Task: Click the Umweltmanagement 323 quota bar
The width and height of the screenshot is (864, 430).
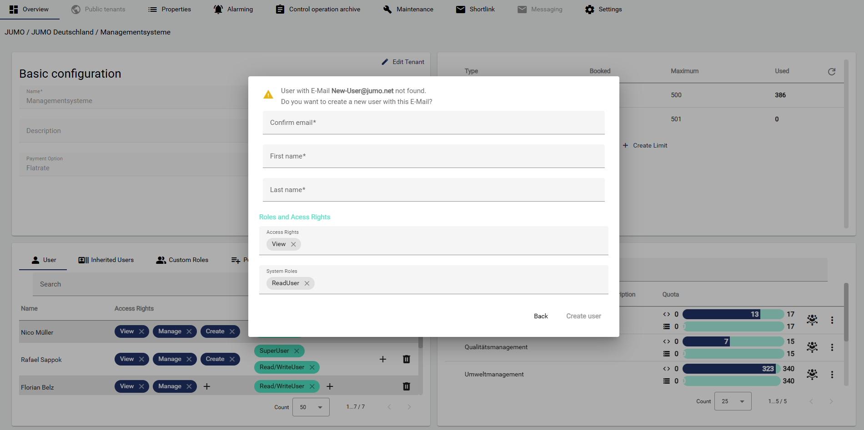Action: 731,369
